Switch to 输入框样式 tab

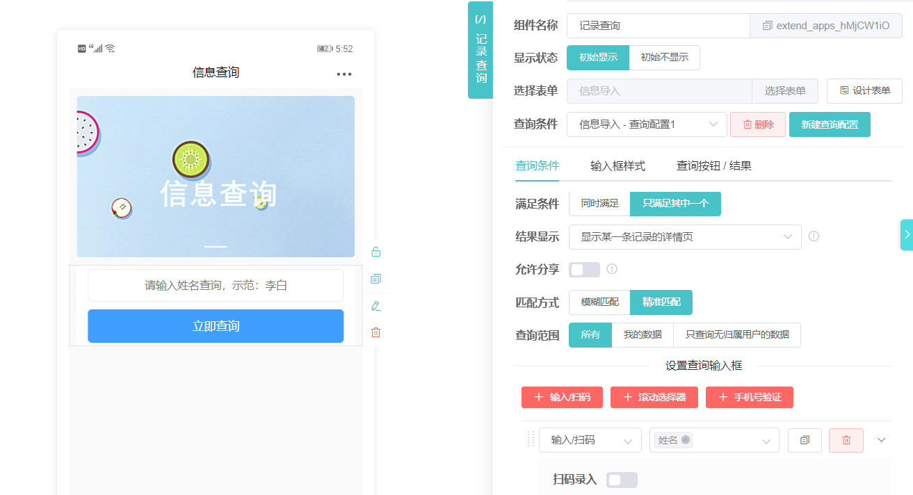tap(617, 166)
